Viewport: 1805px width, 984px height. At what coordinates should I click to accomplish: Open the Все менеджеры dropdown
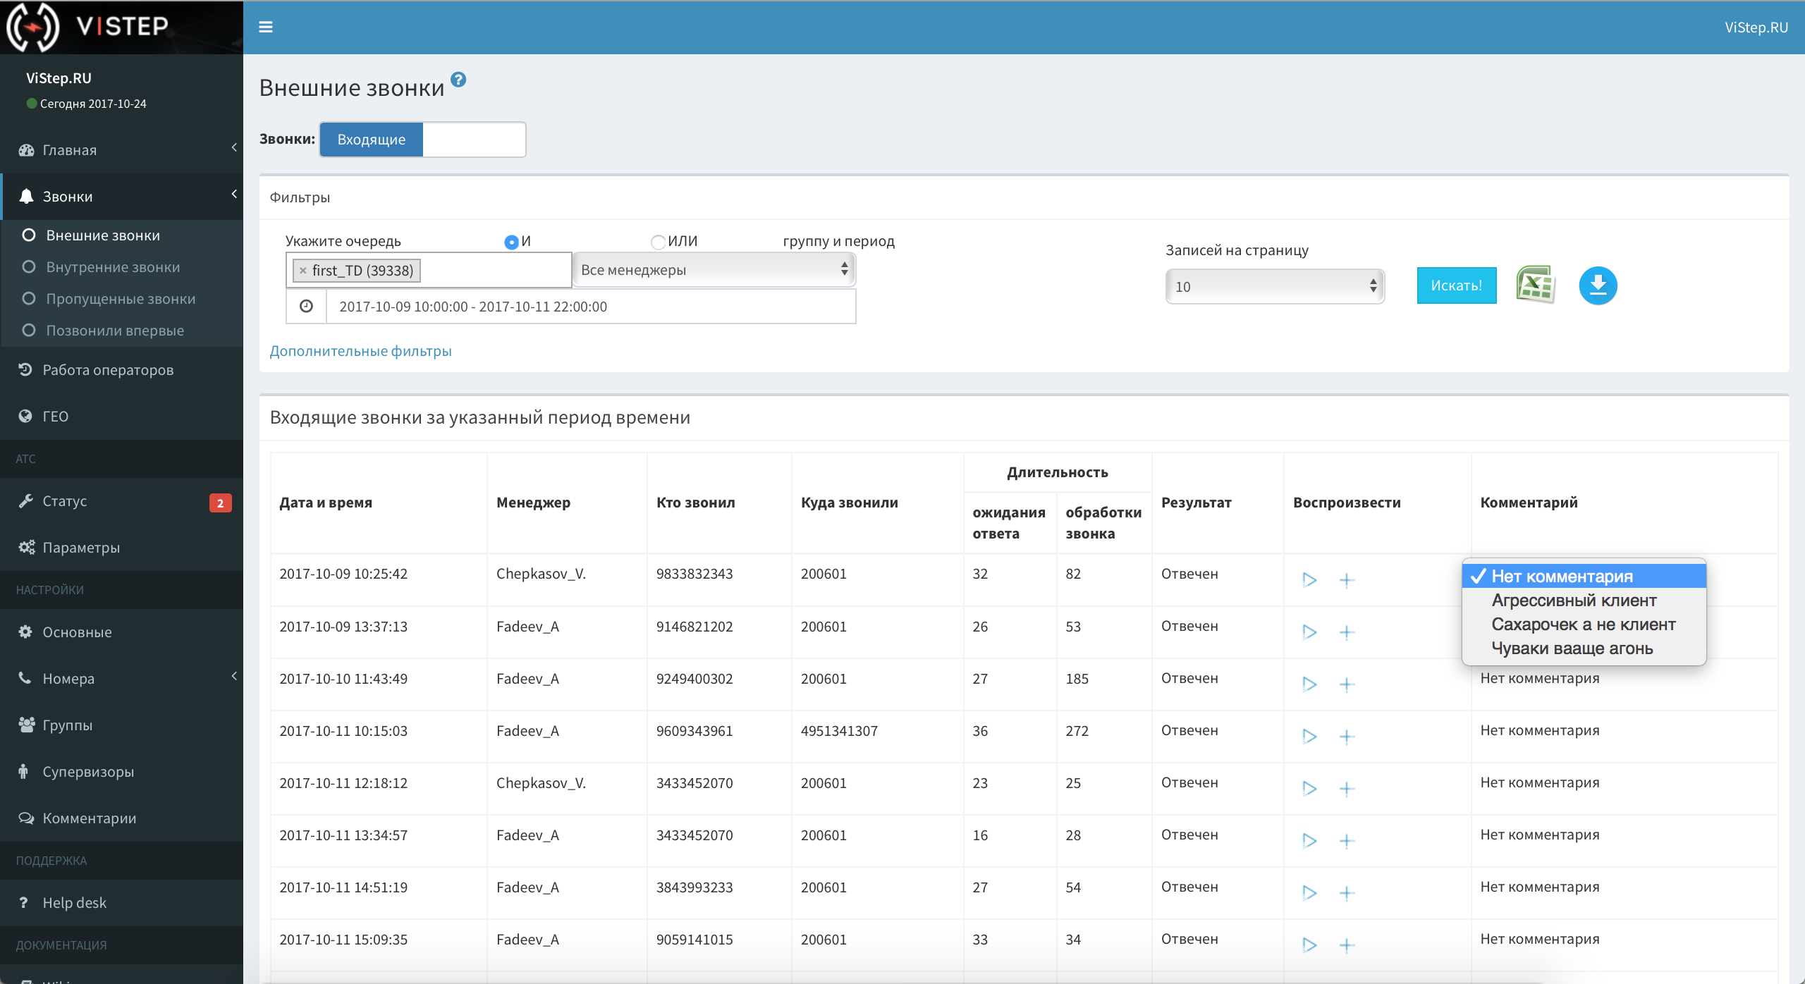(x=713, y=269)
